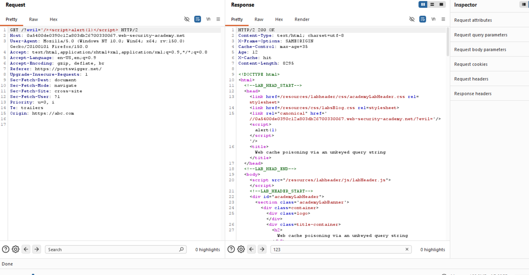Viewport: 529px width, 275px height.
Task: Click the HTTP/2 200 OK status line
Action: [256, 30]
